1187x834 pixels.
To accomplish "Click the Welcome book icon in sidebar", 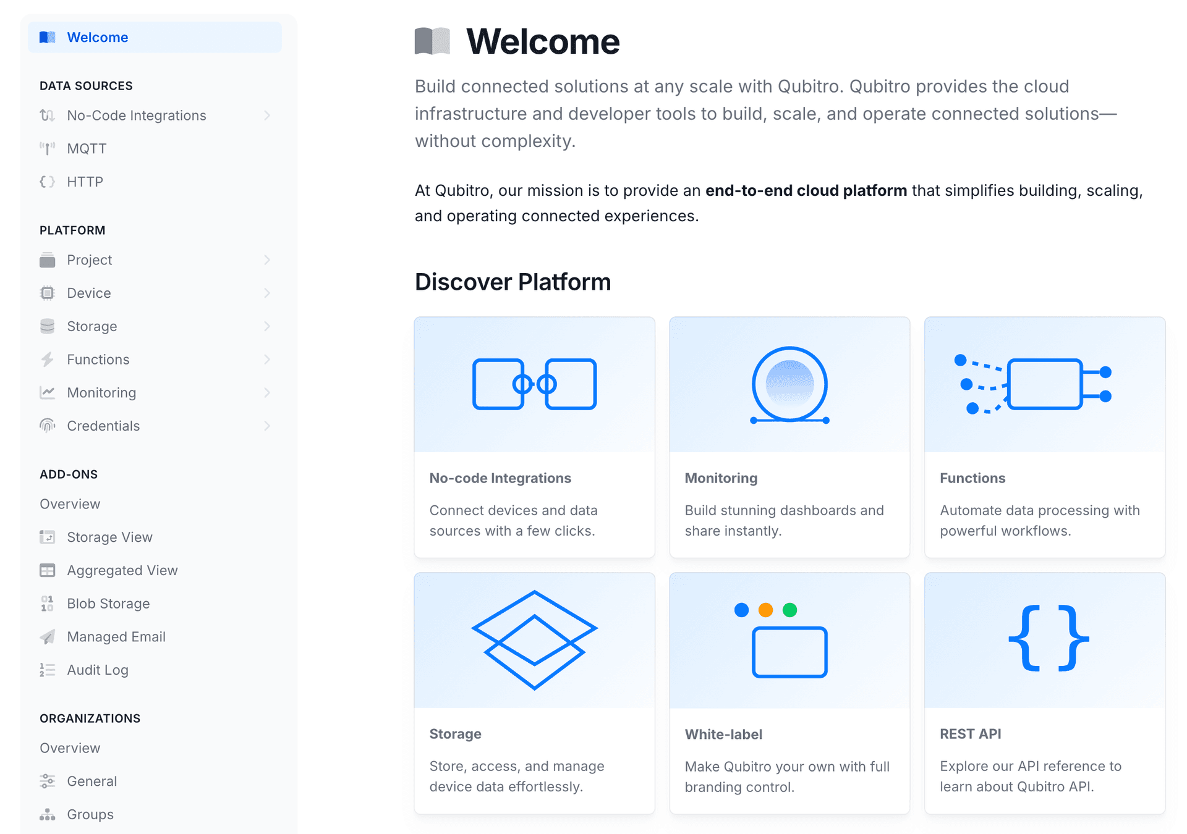I will pos(48,37).
